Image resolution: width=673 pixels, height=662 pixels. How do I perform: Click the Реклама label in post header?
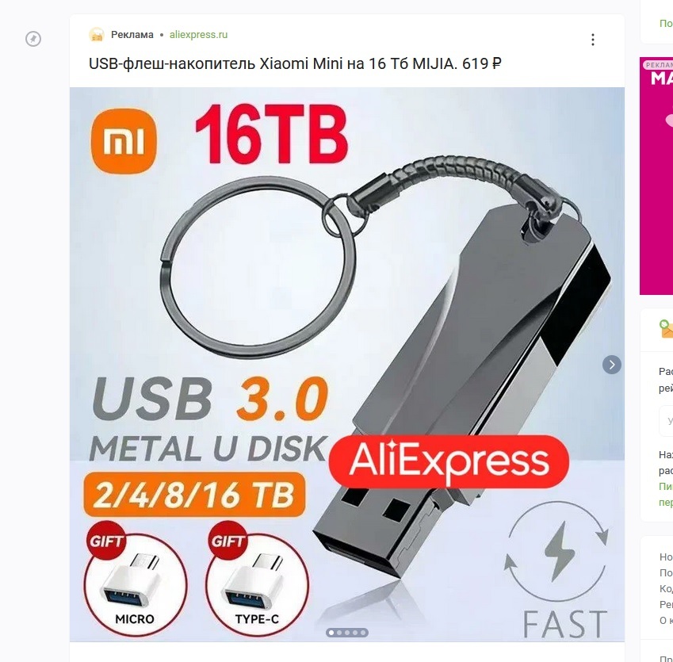(x=132, y=35)
